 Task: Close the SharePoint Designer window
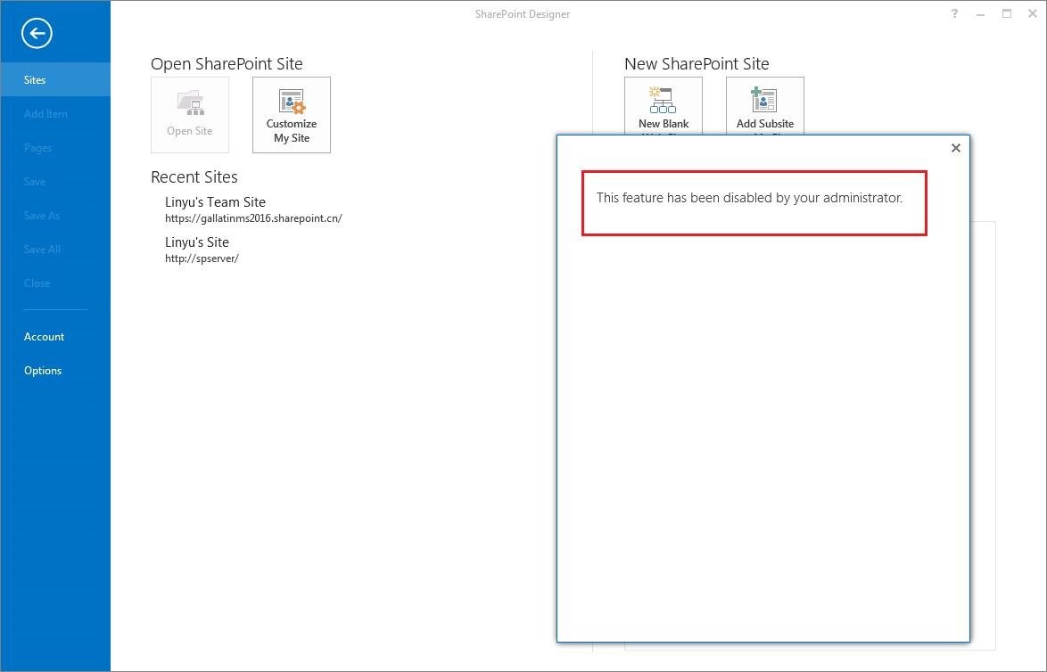pyautogui.click(x=1033, y=13)
